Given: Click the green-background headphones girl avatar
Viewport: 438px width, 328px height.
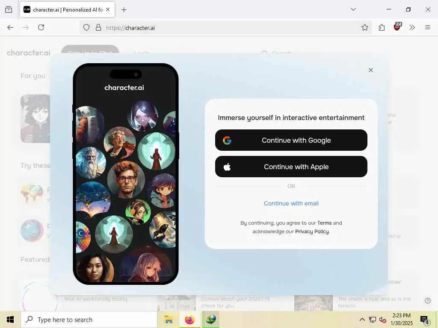Looking at the screenshot, I should pyautogui.click(x=138, y=211).
